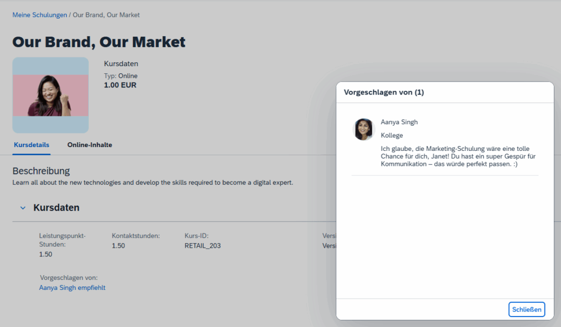Click the 'Typ: Online' course type text

121,76
